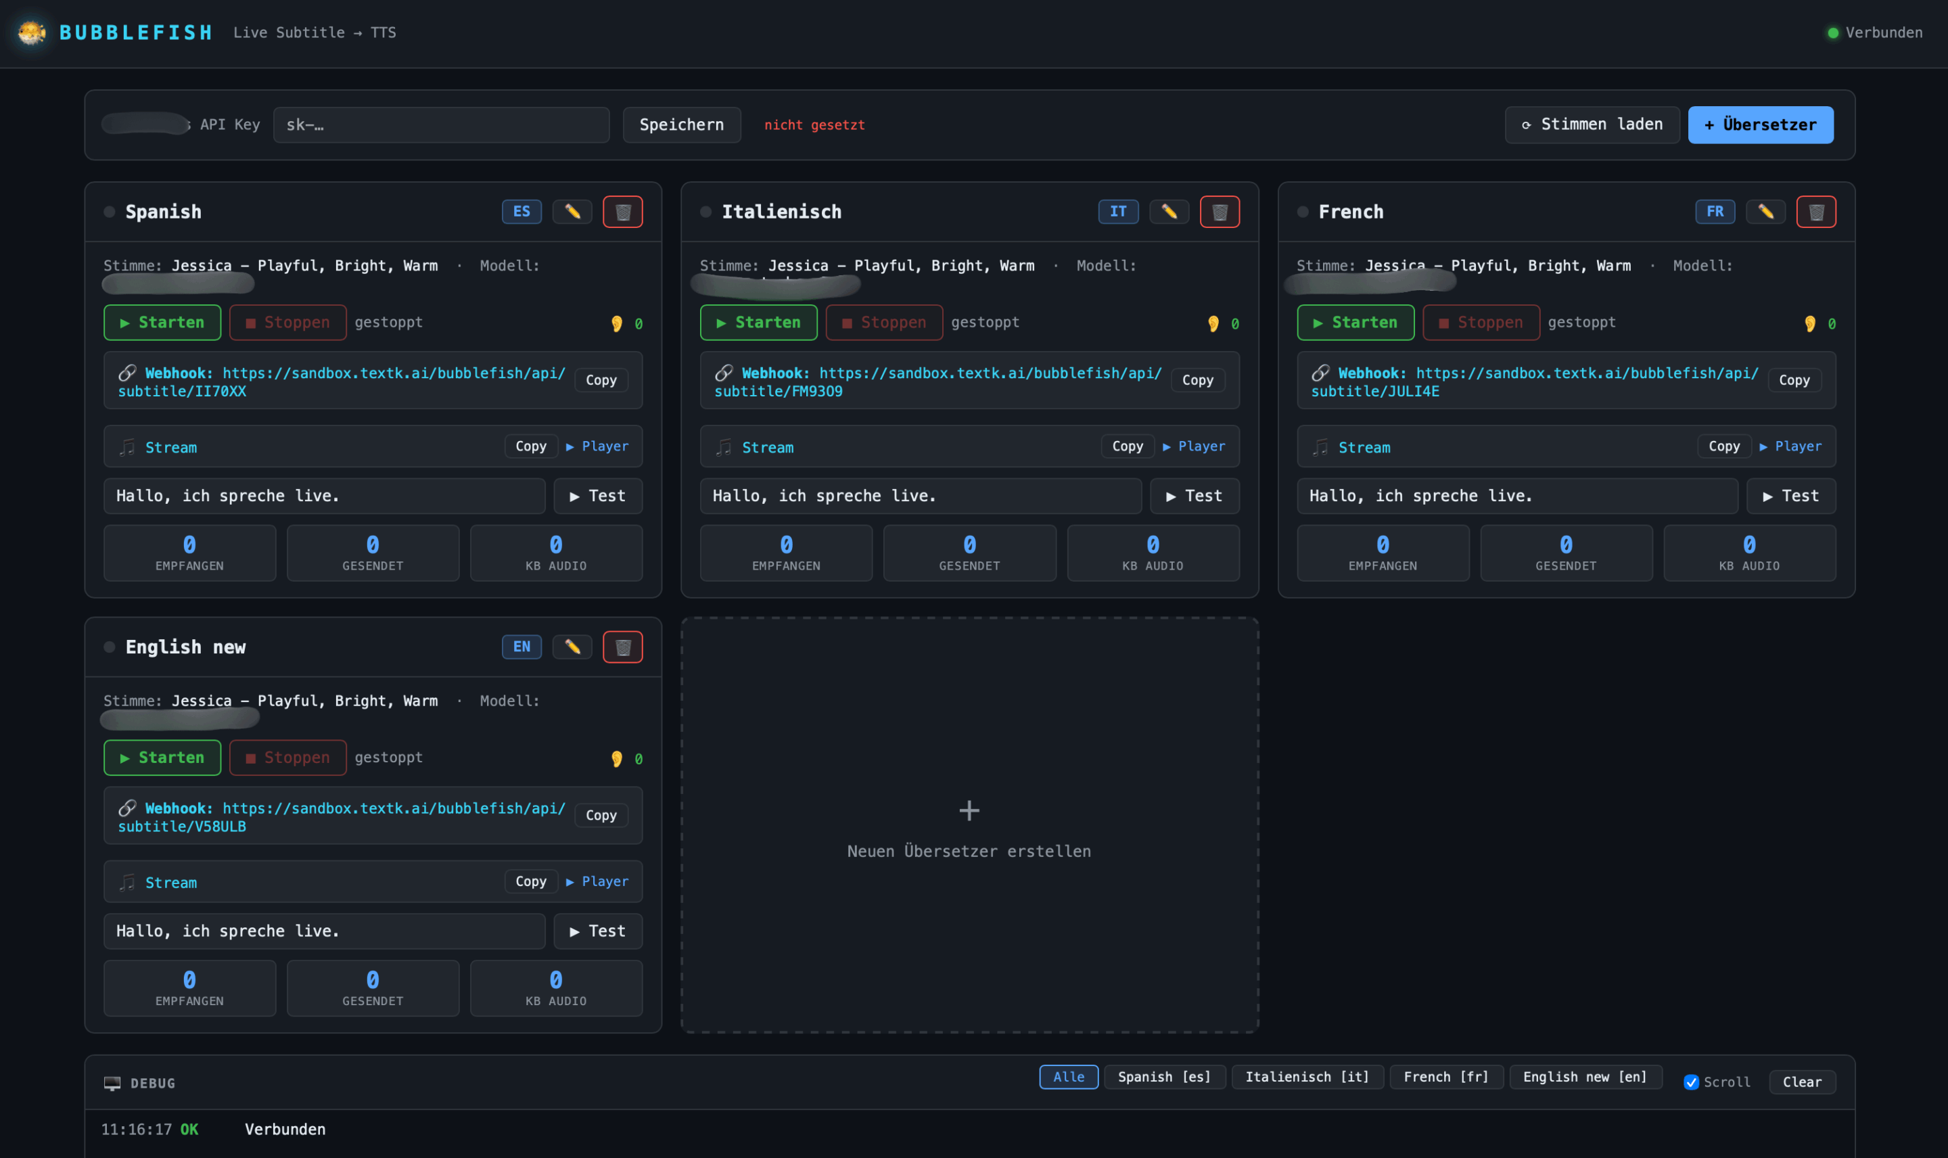1948x1158 pixels.
Task: Delete the French translator via trash icon
Action: click(1816, 212)
